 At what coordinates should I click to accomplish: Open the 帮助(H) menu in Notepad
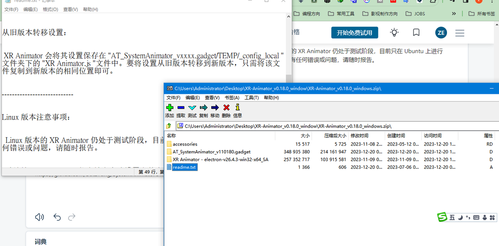[91, 9]
